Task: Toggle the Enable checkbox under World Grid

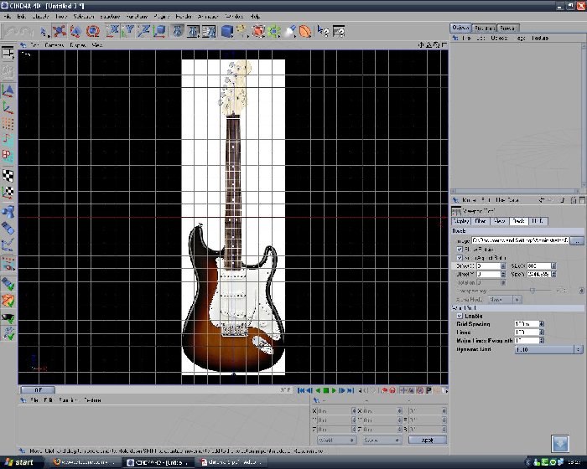Action: coord(460,316)
